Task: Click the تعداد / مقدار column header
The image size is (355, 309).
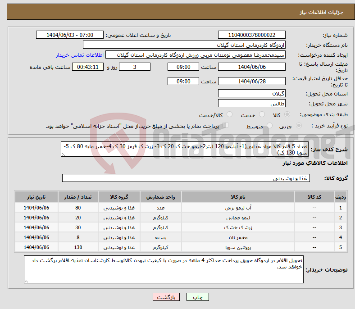Action: tap(78, 197)
